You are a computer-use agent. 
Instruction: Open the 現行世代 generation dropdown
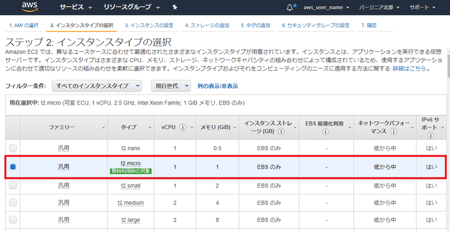171,85
